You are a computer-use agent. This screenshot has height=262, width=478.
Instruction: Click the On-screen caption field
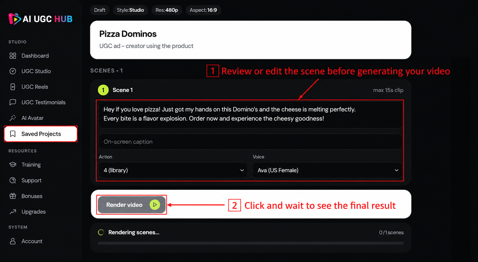click(250, 142)
